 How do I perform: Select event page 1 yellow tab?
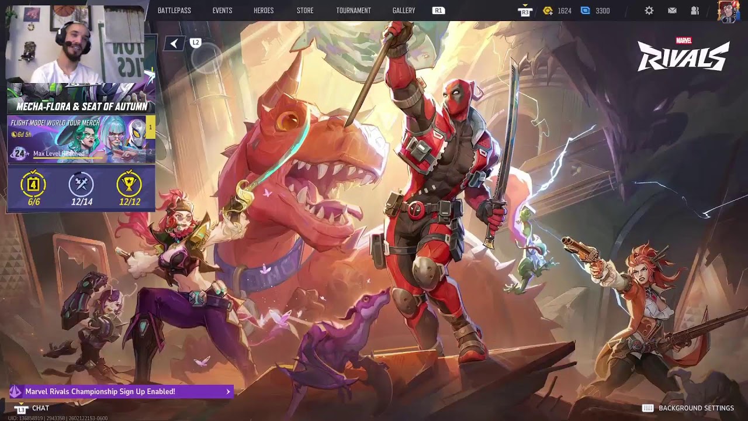(x=150, y=127)
